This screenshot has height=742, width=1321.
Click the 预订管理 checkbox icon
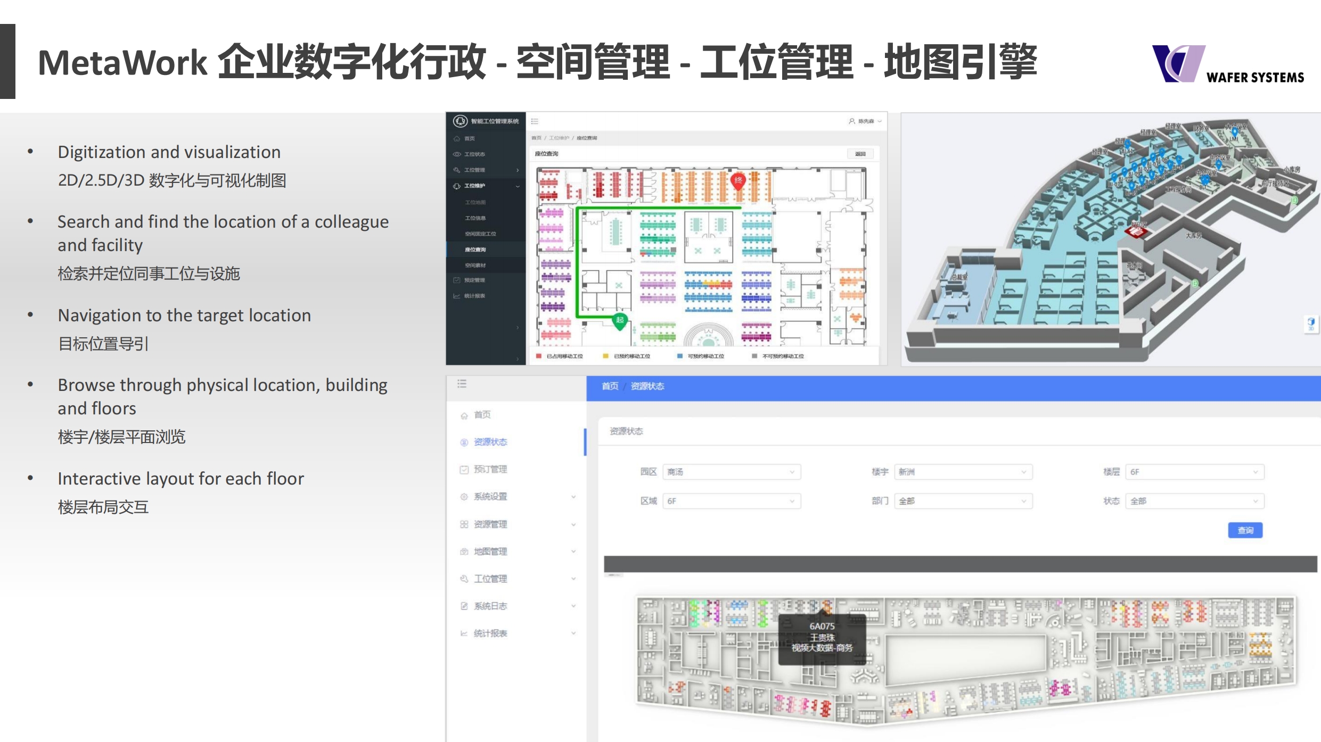click(464, 470)
